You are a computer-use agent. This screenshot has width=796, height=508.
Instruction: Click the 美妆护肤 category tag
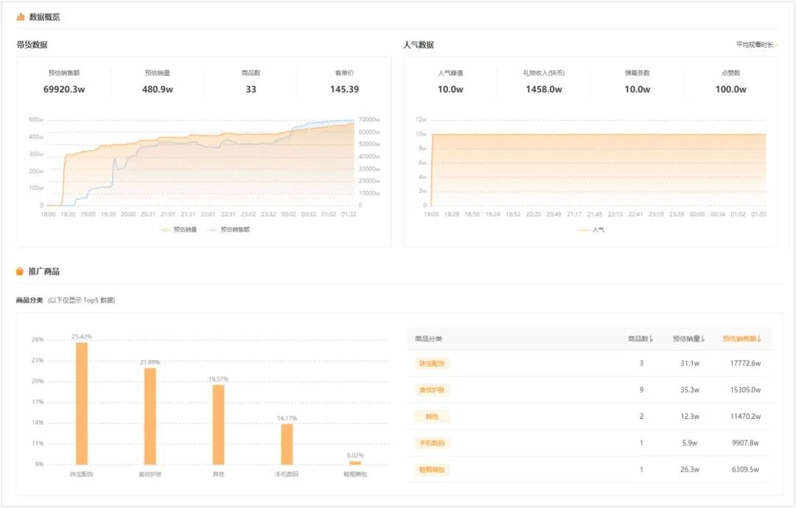click(x=431, y=390)
